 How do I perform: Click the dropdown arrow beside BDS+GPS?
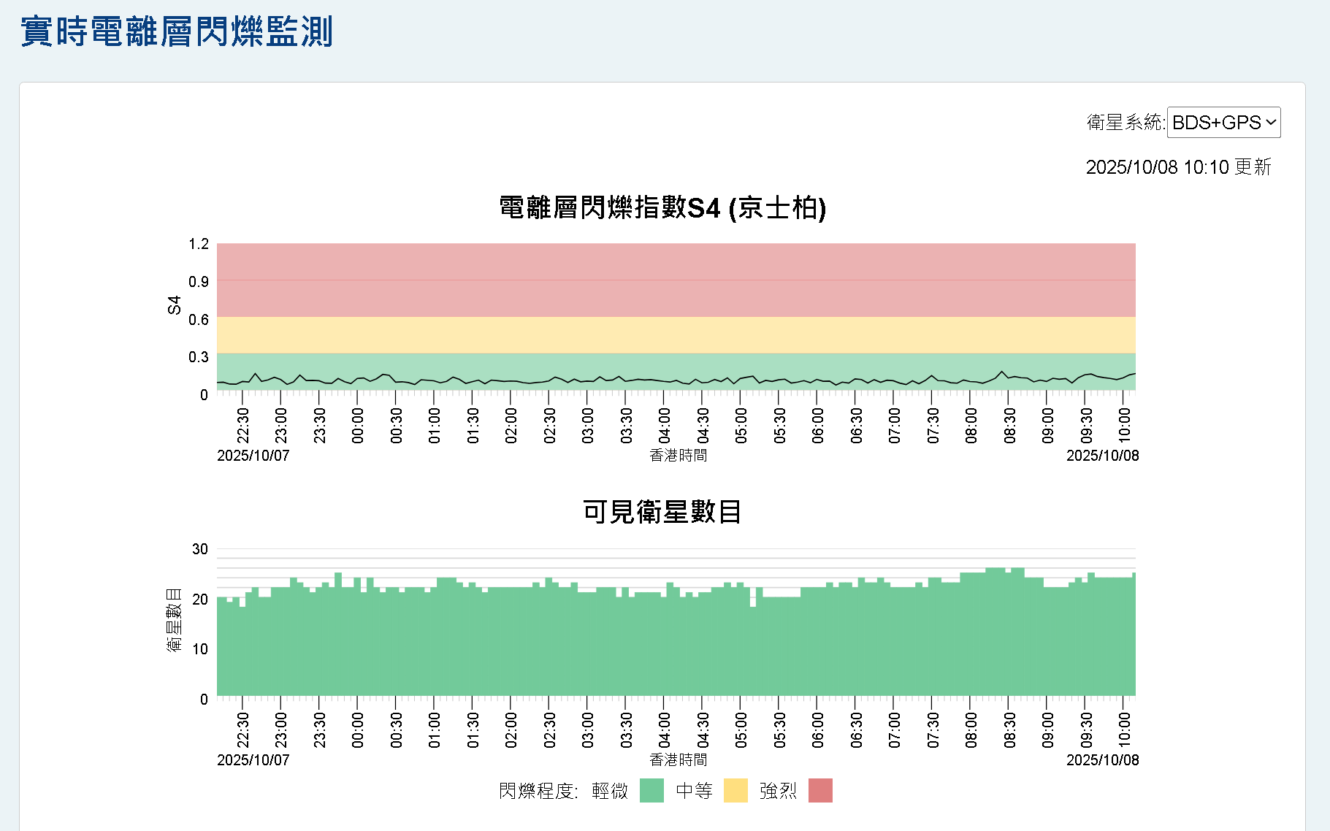1270,123
